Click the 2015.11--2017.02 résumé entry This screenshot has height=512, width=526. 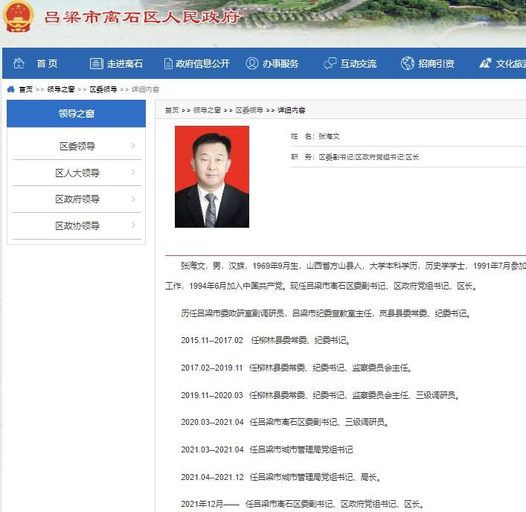[266, 340]
